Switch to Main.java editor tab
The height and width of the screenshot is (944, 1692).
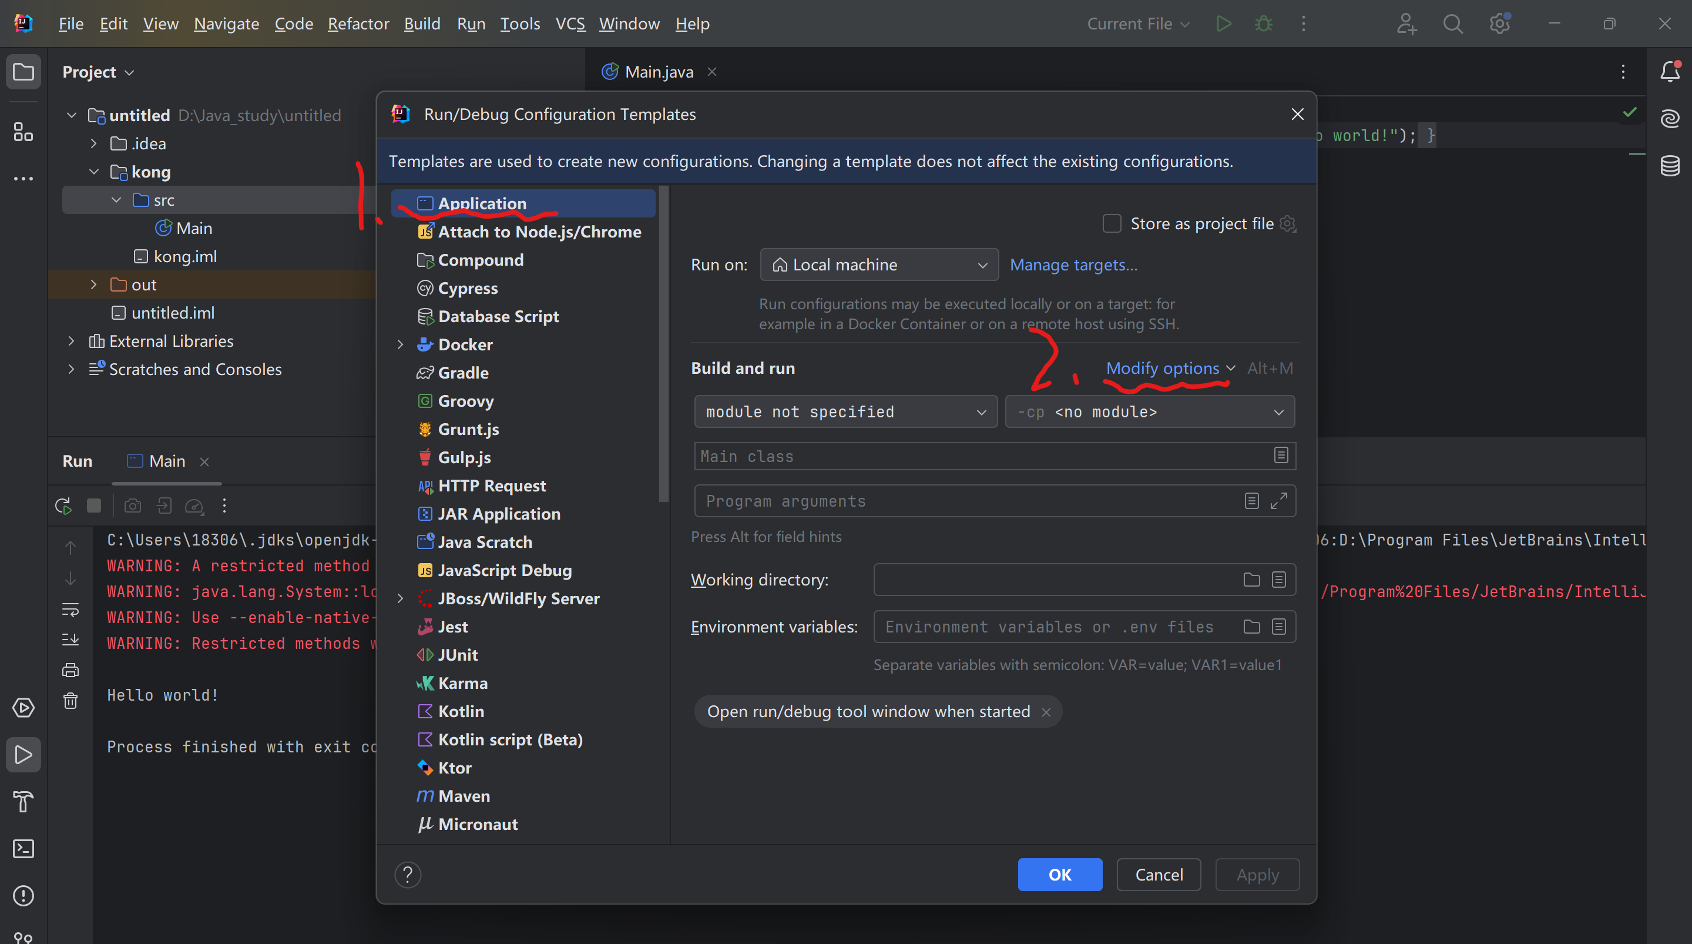click(659, 72)
